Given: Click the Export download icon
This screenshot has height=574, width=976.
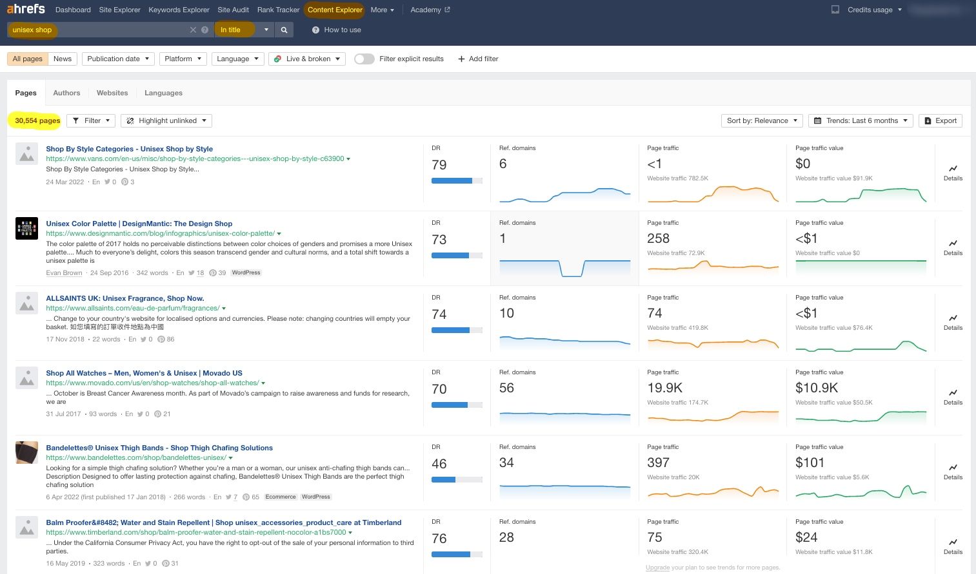Looking at the screenshot, I should point(928,120).
